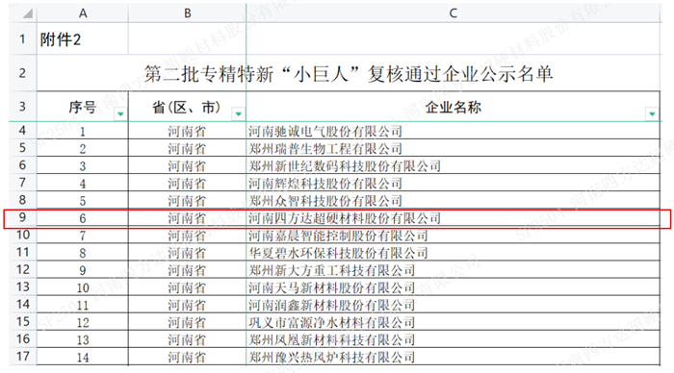This screenshot has width=674, height=373.
Task: Click the title 第二批专精特新“小巨人”复核通过企业公示名单
Action: click(349, 74)
